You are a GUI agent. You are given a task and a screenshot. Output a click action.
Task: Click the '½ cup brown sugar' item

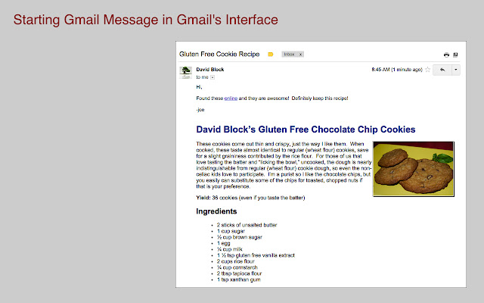240,237
